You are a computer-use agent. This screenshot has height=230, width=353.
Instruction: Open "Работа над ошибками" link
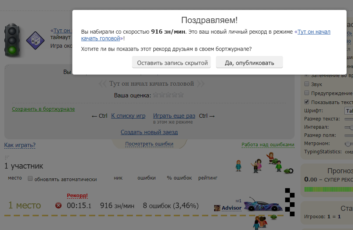[x=268, y=145]
